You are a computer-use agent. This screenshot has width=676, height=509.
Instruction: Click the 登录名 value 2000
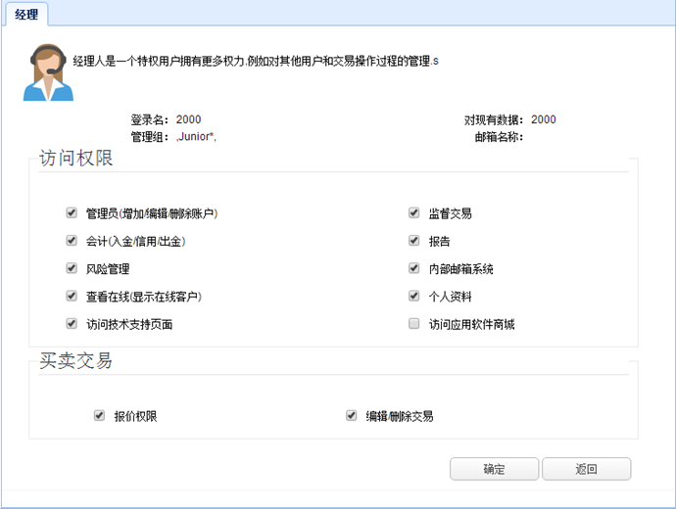(x=188, y=120)
